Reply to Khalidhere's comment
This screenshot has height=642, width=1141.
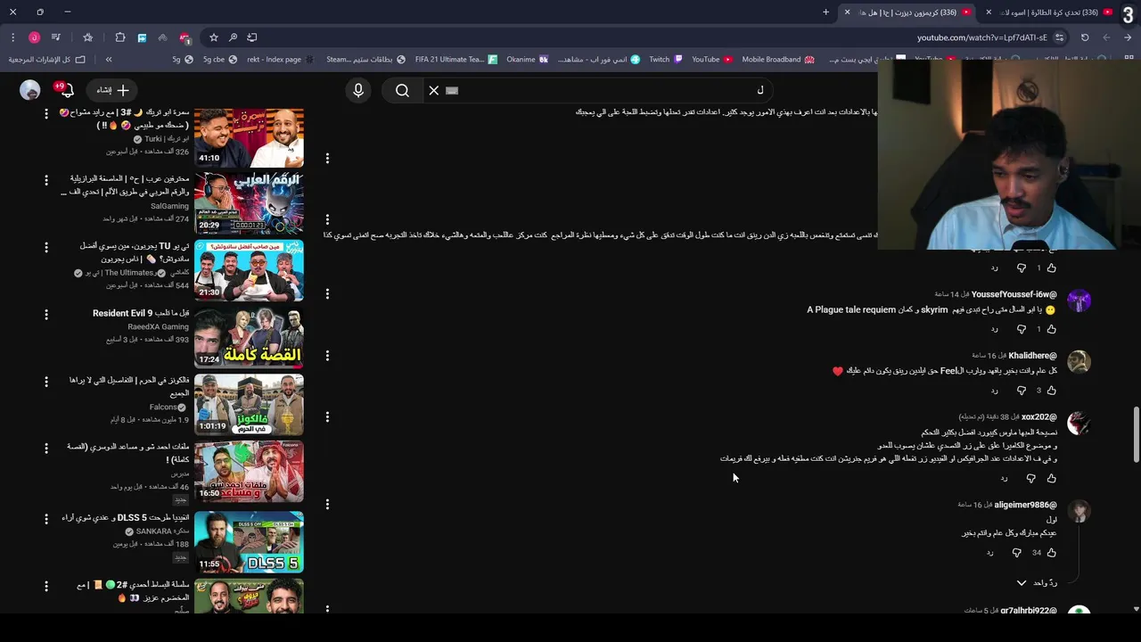(995, 391)
